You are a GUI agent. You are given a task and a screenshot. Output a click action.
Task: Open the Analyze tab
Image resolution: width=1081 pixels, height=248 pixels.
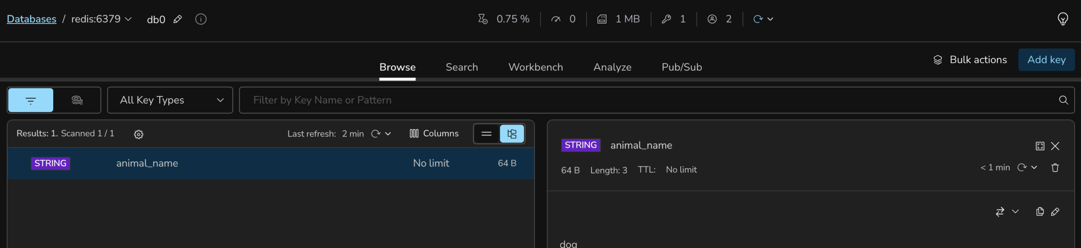(612, 67)
